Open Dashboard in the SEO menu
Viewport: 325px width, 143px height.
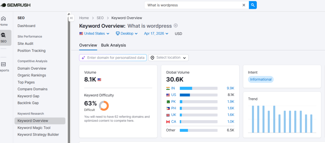point(26,26)
